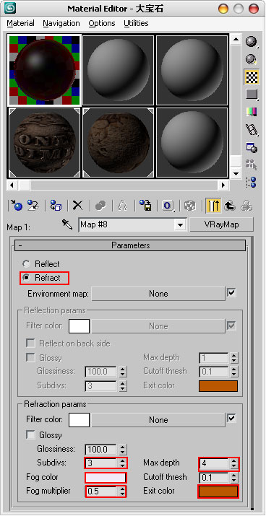
Task: Open the Material menu
Action: coord(20,23)
